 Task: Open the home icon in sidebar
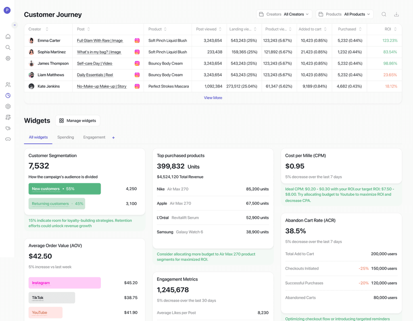pos(8,36)
